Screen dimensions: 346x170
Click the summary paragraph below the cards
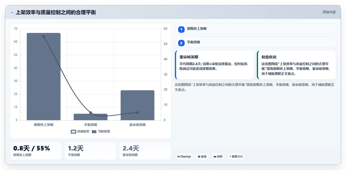click(x=255, y=87)
